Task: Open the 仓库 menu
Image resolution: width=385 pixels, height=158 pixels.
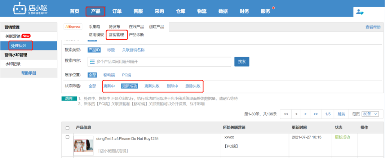Action: [181, 11]
